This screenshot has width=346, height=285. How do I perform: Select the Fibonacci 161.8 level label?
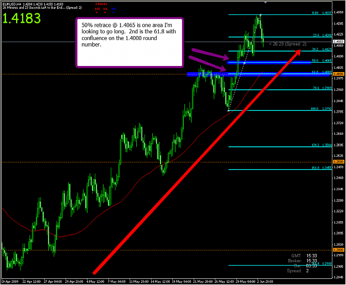point(322,168)
